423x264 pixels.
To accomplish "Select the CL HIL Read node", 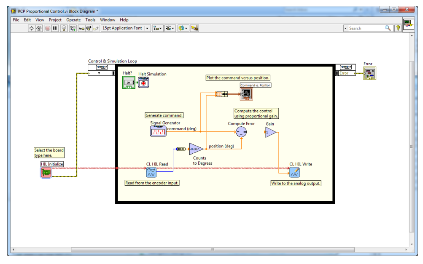I will pyautogui.click(x=151, y=172).
